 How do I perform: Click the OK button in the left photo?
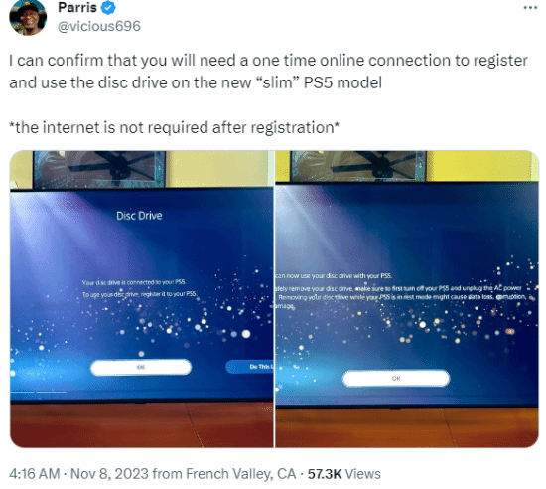click(141, 367)
